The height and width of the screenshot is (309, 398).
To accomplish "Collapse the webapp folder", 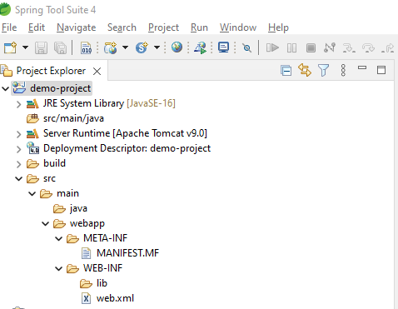I will click(45, 223).
